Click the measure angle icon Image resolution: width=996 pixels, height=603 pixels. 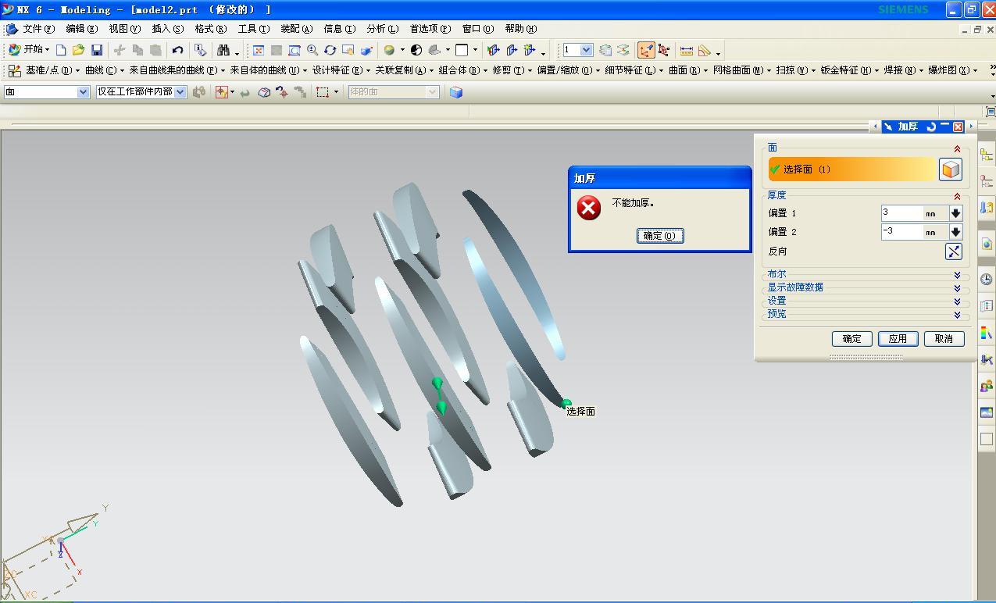pyautogui.click(x=705, y=50)
